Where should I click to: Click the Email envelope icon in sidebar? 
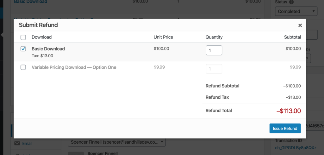pos(17,144)
